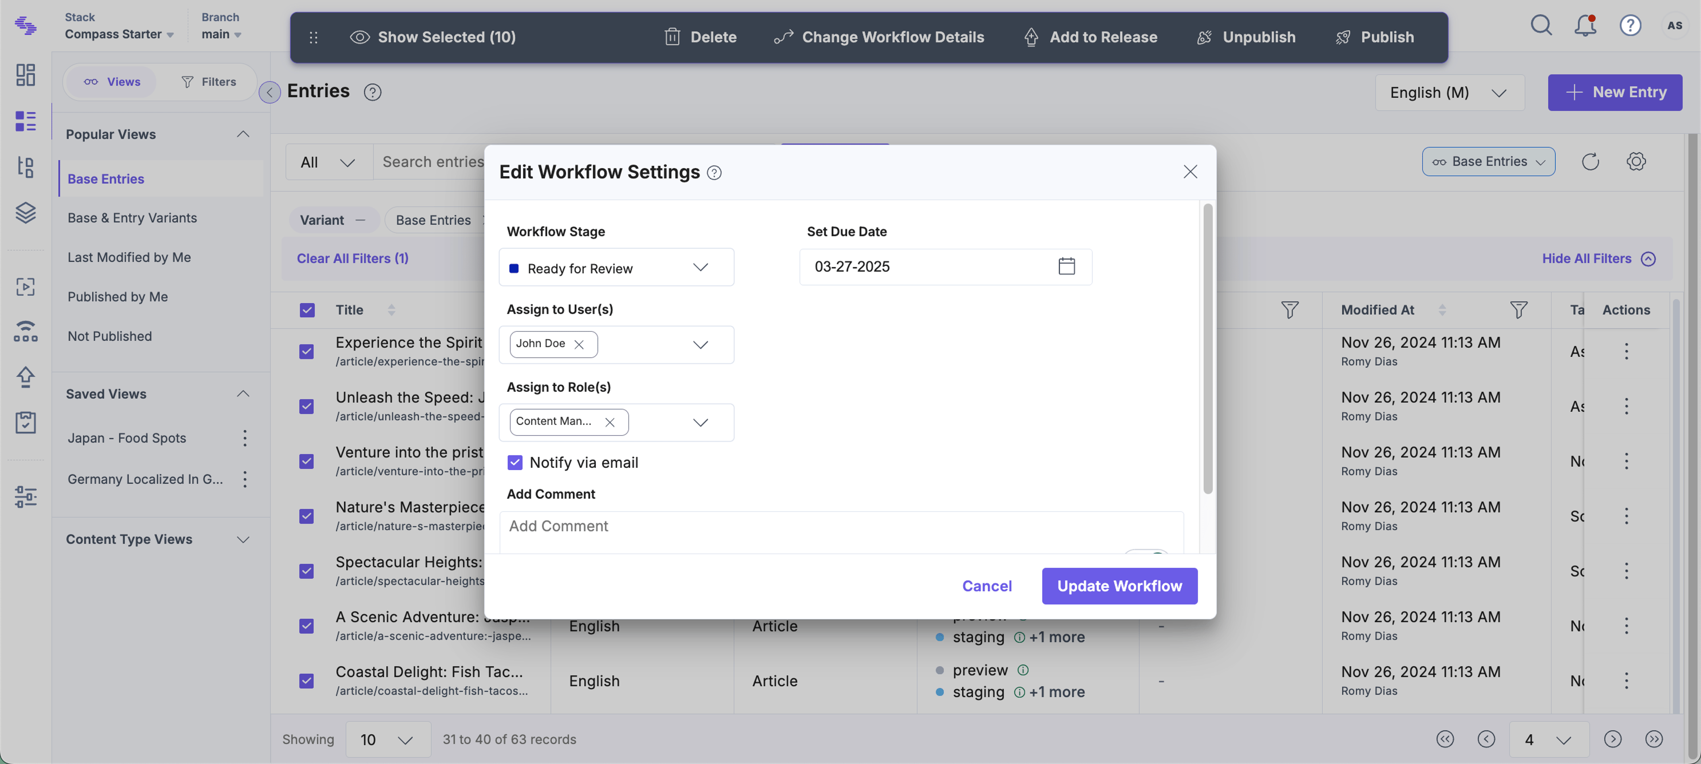Open actions menu for the Coastal Delight row
This screenshot has height=764, width=1701.
[1626, 680]
